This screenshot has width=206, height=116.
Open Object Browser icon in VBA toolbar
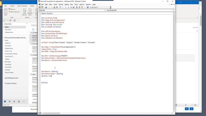82,7
